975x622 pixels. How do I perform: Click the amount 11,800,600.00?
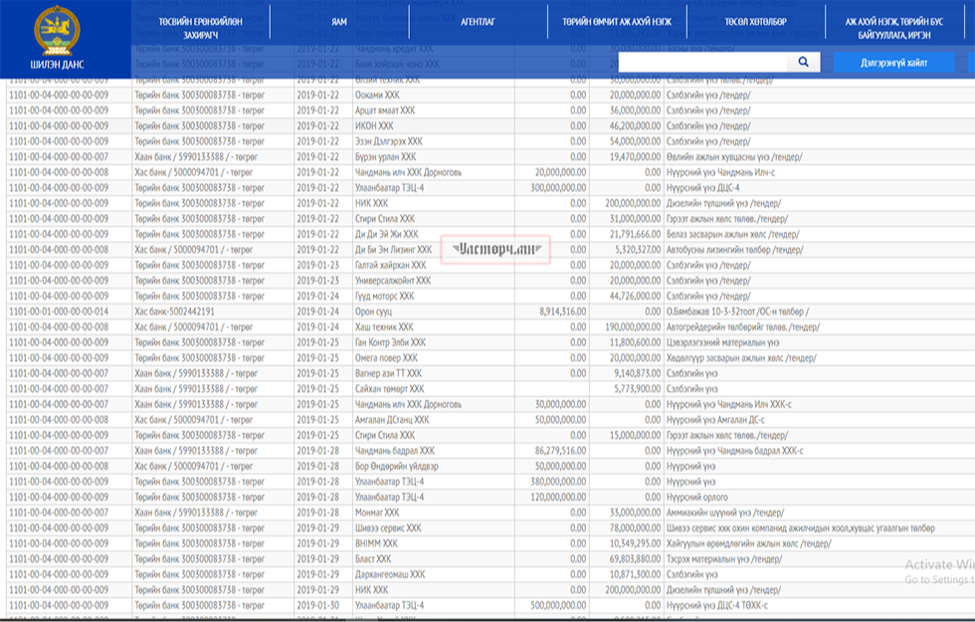[x=635, y=342]
